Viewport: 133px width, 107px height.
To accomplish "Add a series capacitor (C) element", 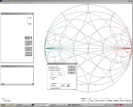I will coord(26,41).
